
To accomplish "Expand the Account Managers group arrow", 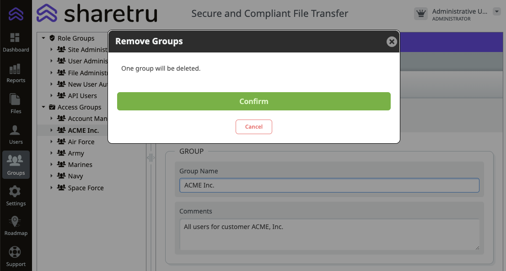I will [51, 119].
